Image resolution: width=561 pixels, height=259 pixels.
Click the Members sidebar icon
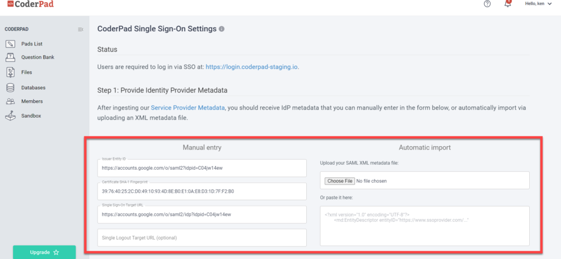10,102
